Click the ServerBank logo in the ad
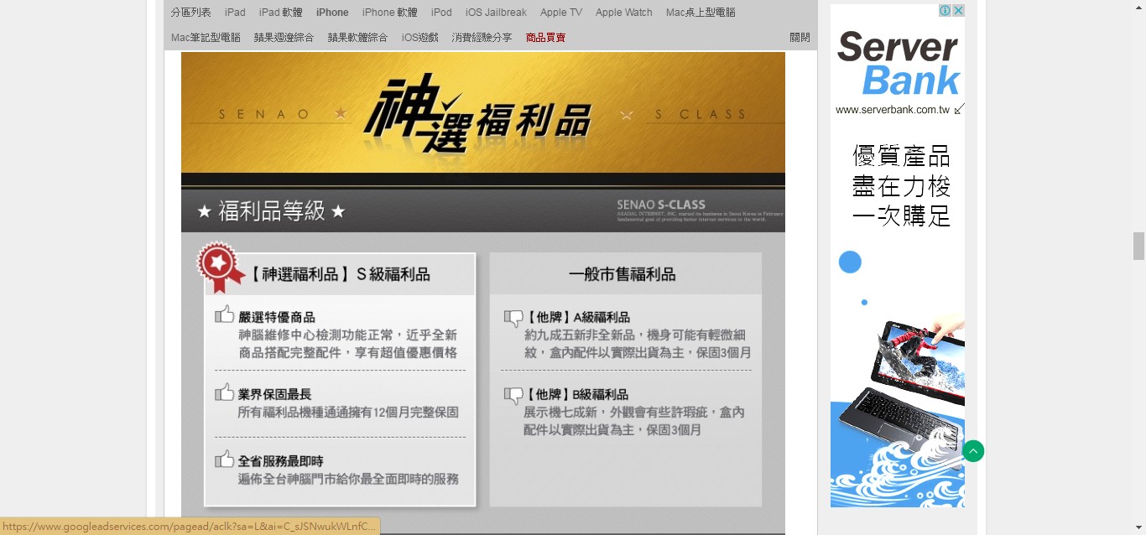 [897, 63]
